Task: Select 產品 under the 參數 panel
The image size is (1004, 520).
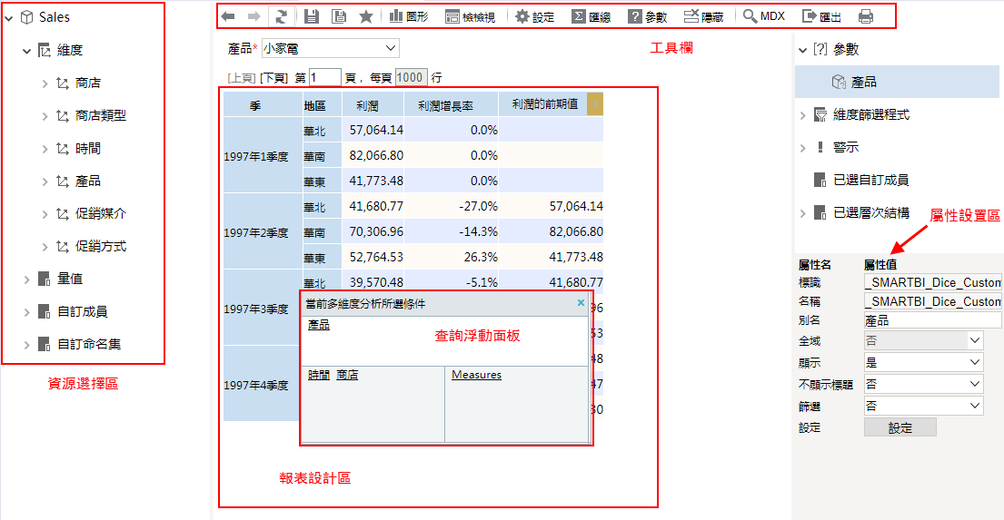Action: click(863, 83)
